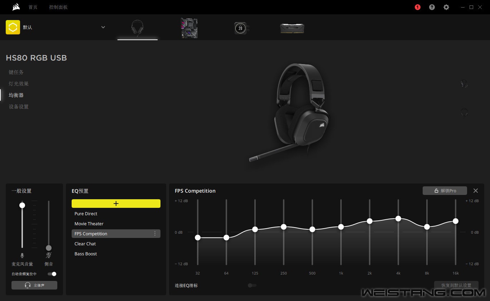490x301 pixels.
Task: Open the Key Assignments section
Action: click(16, 72)
